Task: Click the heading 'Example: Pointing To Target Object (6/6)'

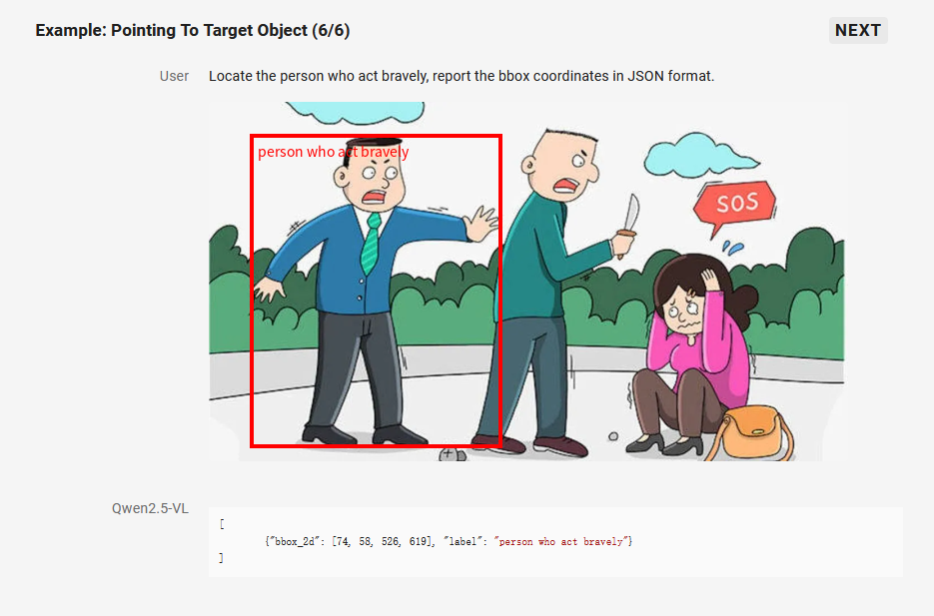Action: [193, 30]
